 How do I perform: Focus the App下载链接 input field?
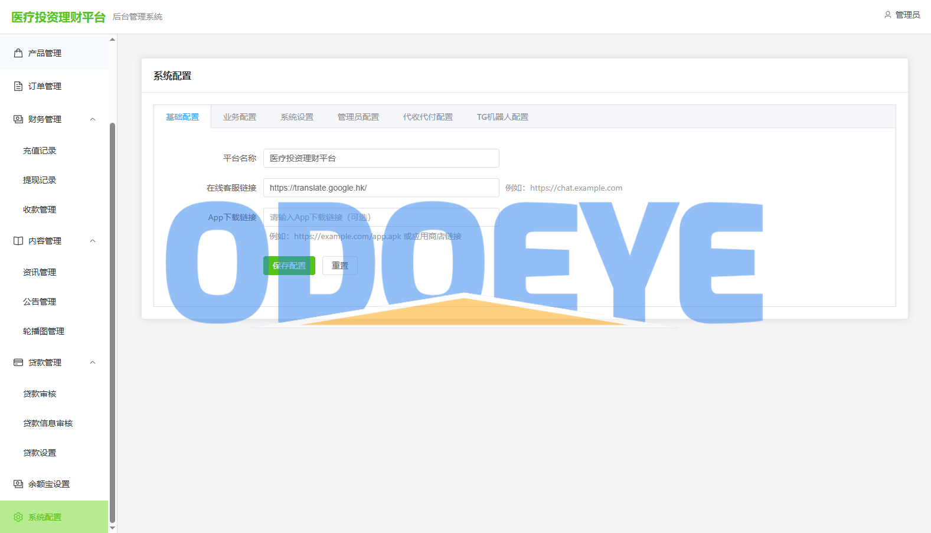tap(381, 217)
